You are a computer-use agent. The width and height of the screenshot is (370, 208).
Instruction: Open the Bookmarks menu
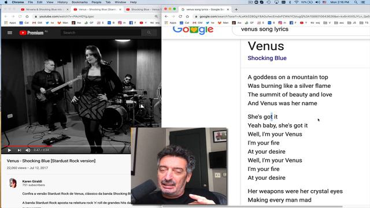[x=80, y=2]
